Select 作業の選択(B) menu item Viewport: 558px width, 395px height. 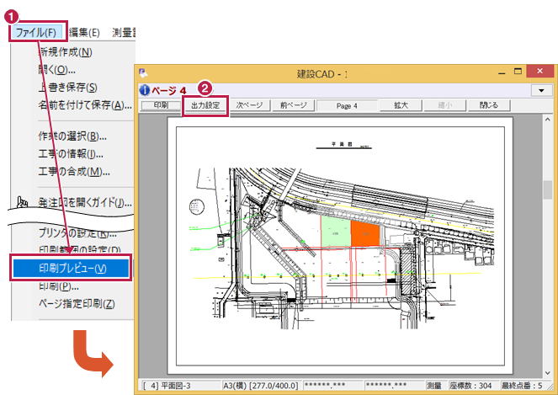(x=72, y=136)
